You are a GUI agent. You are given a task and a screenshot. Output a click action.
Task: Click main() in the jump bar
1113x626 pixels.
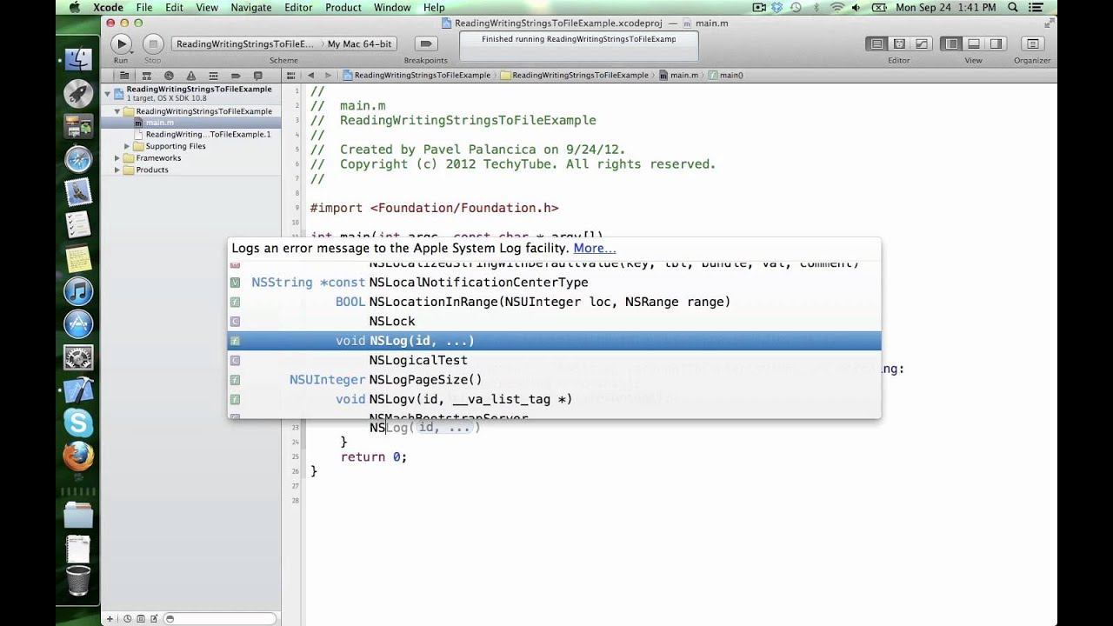tap(726, 76)
